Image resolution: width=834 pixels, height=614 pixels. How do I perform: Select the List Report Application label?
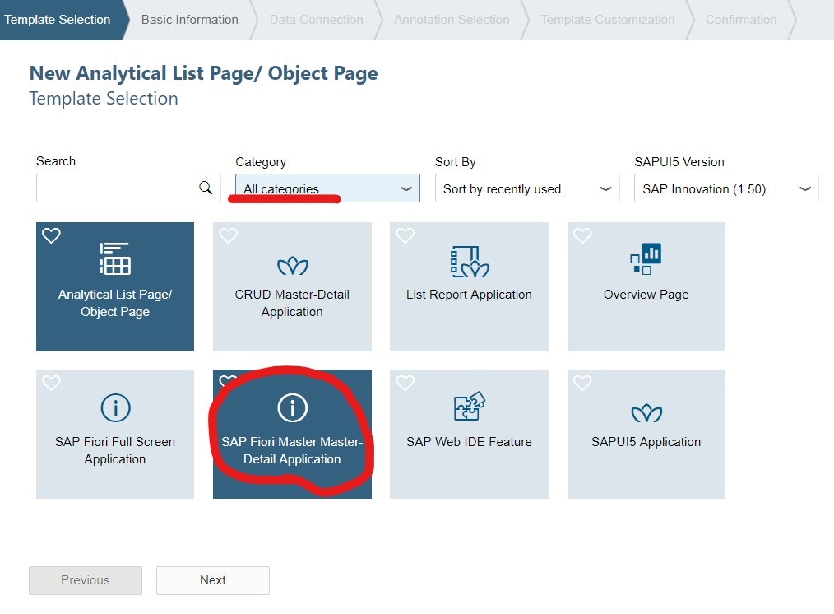469,294
